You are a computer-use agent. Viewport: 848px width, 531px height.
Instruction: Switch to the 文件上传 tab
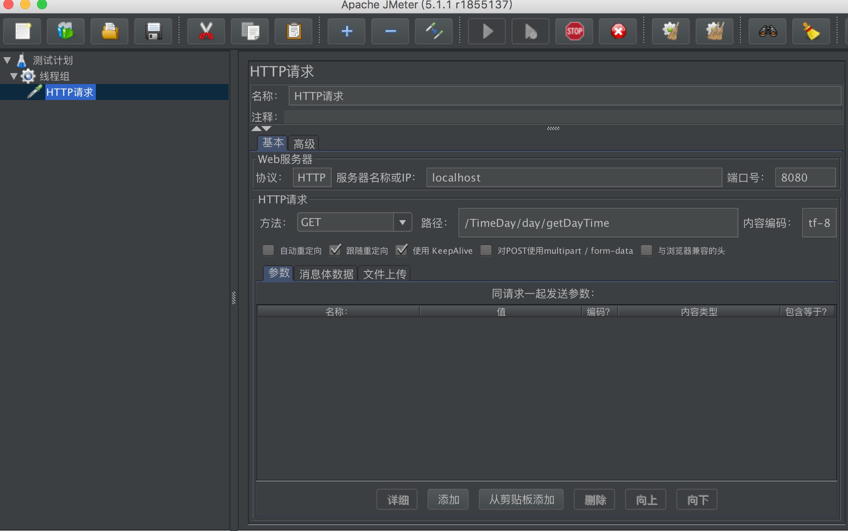click(384, 274)
